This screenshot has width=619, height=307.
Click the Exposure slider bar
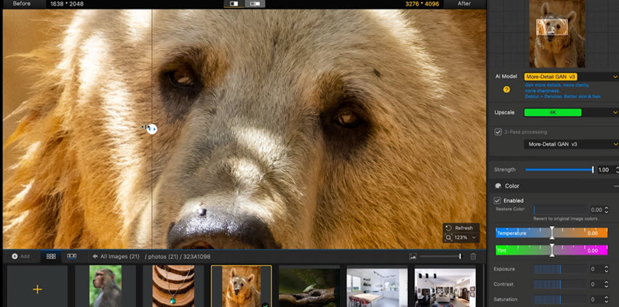(x=561, y=269)
